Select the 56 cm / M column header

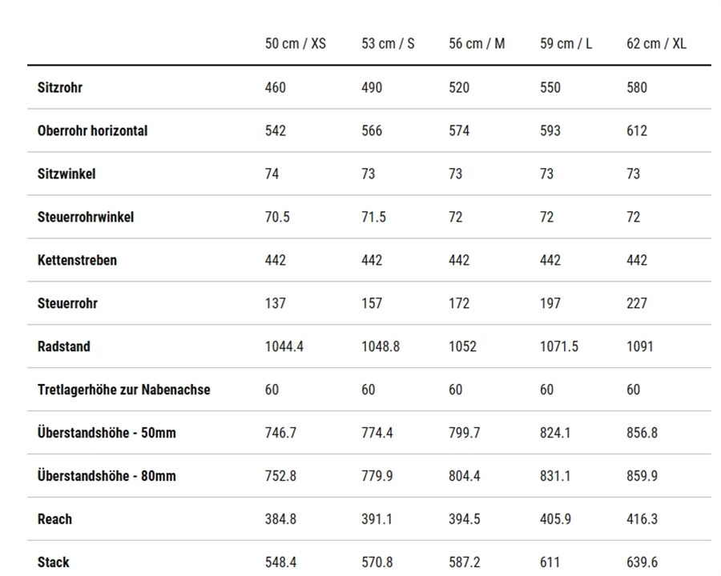477,44
